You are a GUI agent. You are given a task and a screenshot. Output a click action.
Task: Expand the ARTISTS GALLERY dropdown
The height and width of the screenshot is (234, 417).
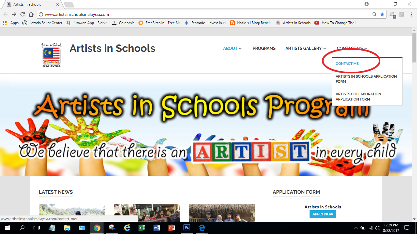tap(306, 48)
